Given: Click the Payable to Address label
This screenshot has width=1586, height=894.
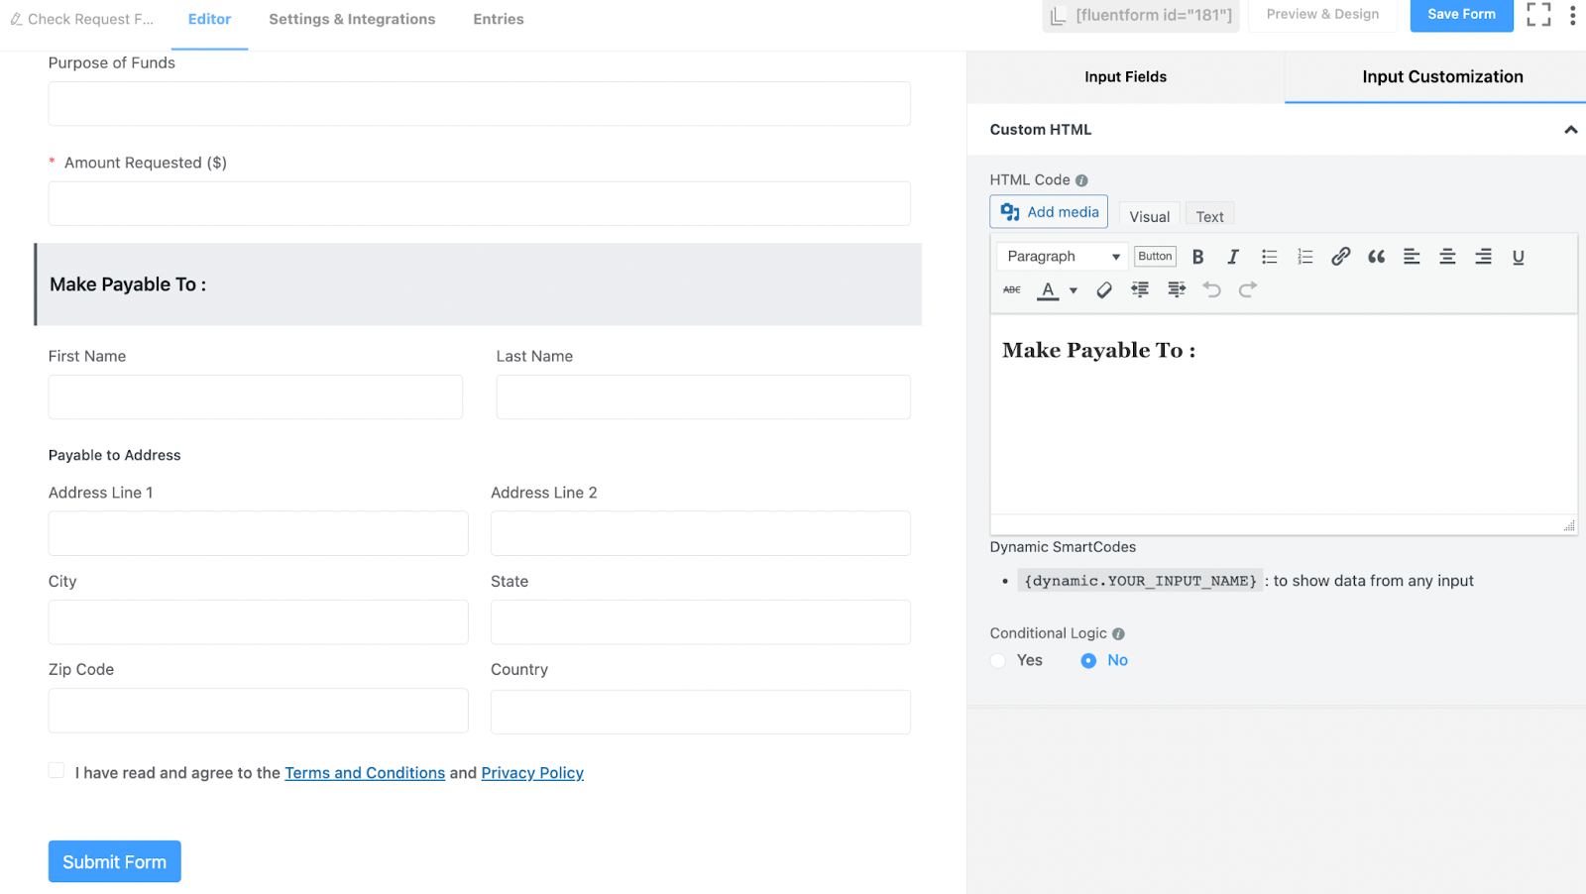Looking at the screenshot, I should [x=115, y=455].
